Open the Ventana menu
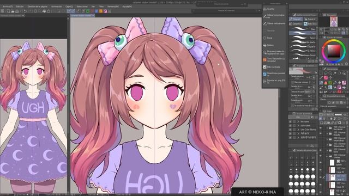This screenshot has height=196, width=349. (x=113, y=7)
